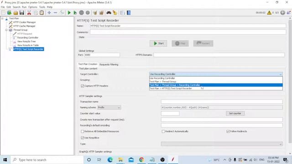This screenshot has height=164, width=292.
Task: Select View Results Tree in tree
Action: [26, 41]
